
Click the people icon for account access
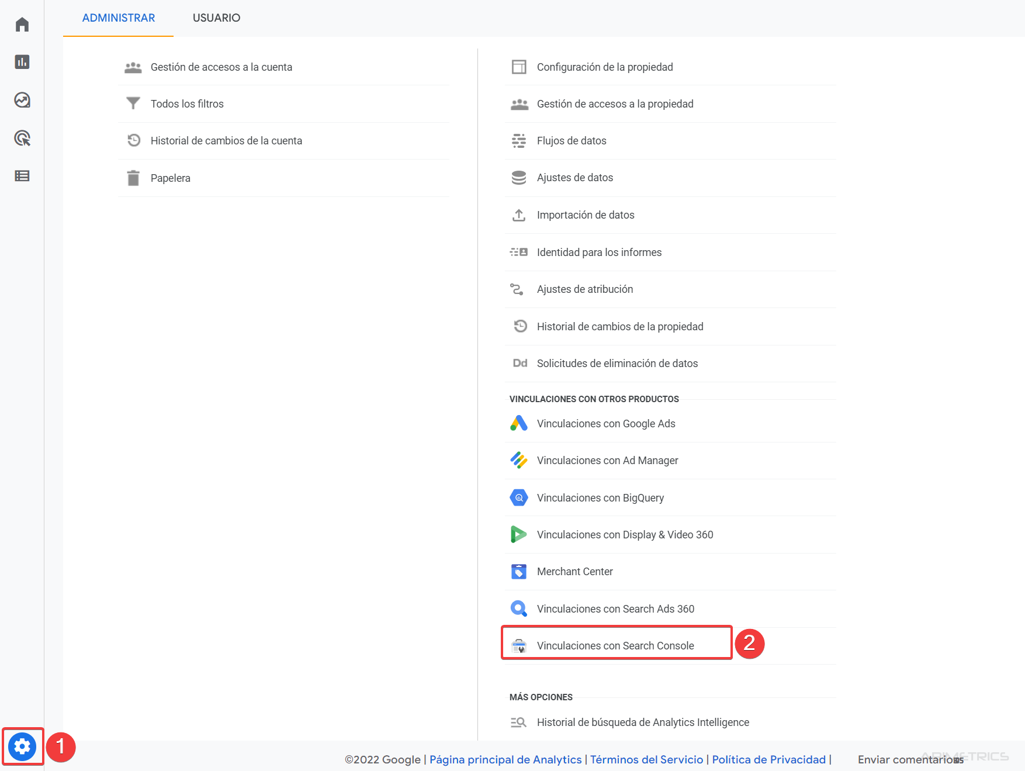(133, 67)
